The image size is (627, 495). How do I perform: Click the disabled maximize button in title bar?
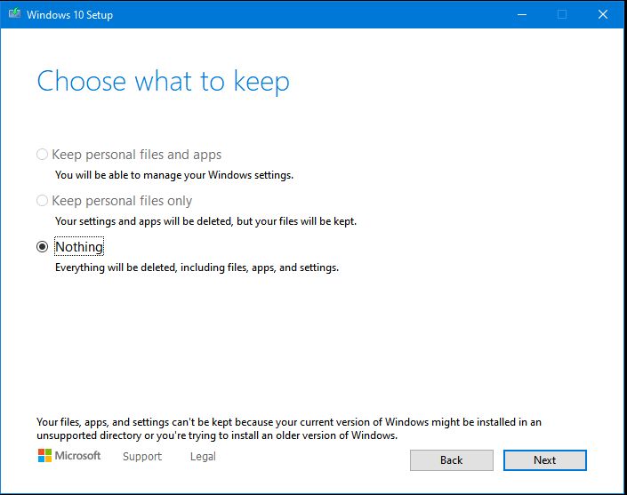point(562,14)
